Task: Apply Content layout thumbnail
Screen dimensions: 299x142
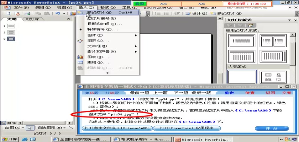Action: tap(273, 77)
